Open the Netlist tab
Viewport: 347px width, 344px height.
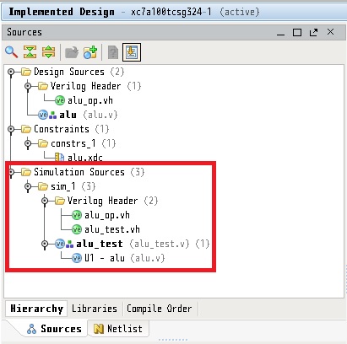tap(118, 329)
